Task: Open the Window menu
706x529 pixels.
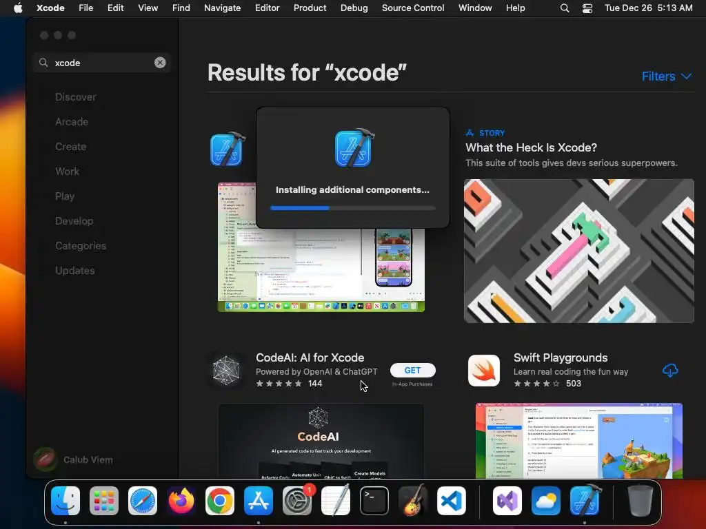Action: 475,8
